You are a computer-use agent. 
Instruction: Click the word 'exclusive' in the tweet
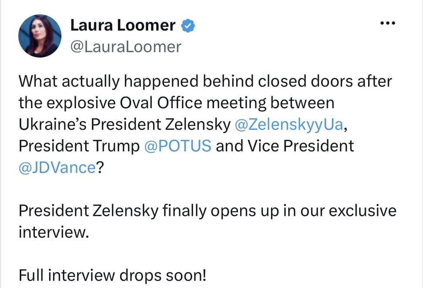tap(362, 211)
